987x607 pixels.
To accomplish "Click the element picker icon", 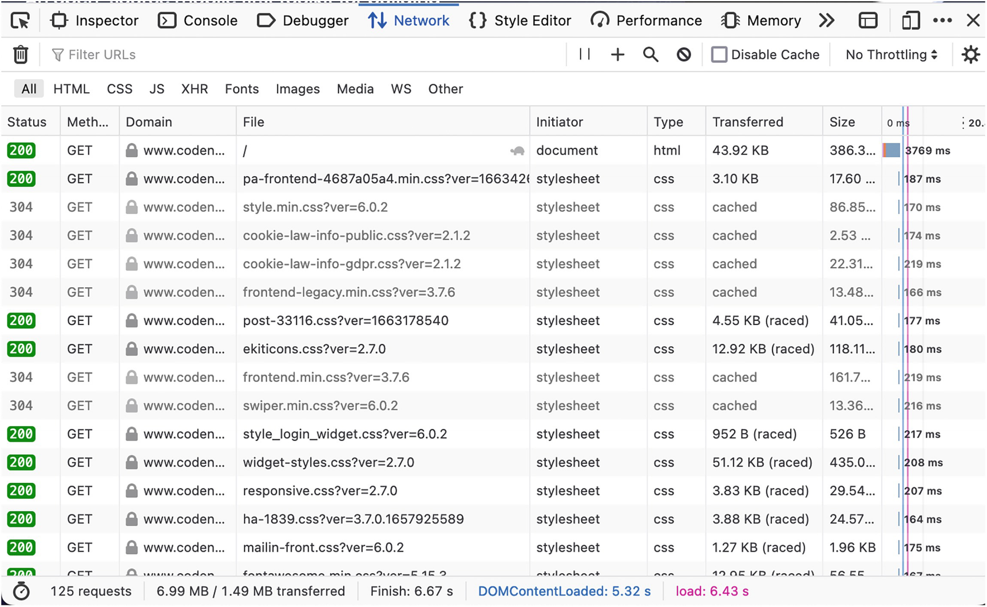I will click(x=21, y=21).
